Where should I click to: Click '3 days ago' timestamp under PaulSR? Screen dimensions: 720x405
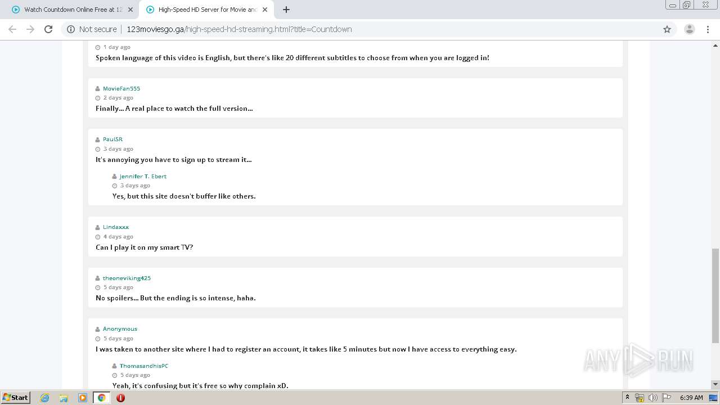pyautogui.click(x=118, y=148)
